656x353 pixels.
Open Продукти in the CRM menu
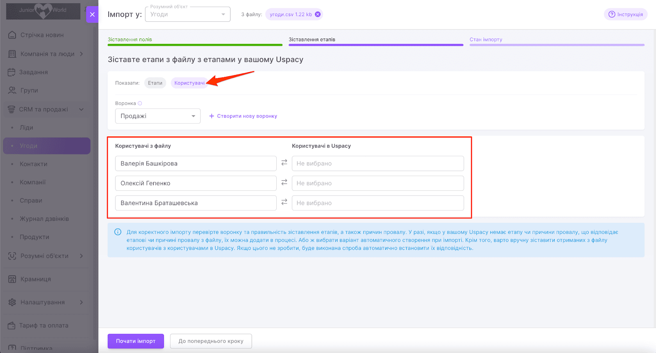(x=34, y=237)
